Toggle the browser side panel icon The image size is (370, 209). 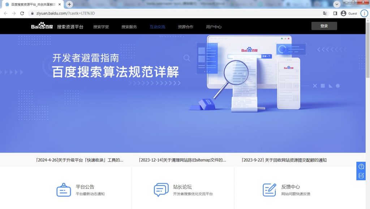335,13
